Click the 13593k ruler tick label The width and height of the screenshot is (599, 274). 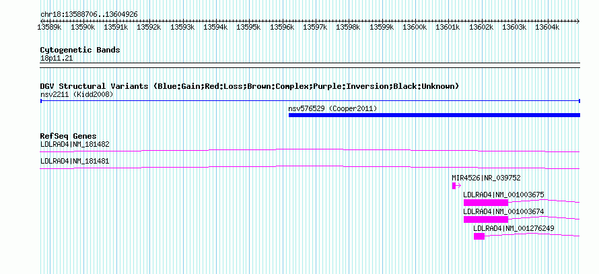[x=182, y=27]
